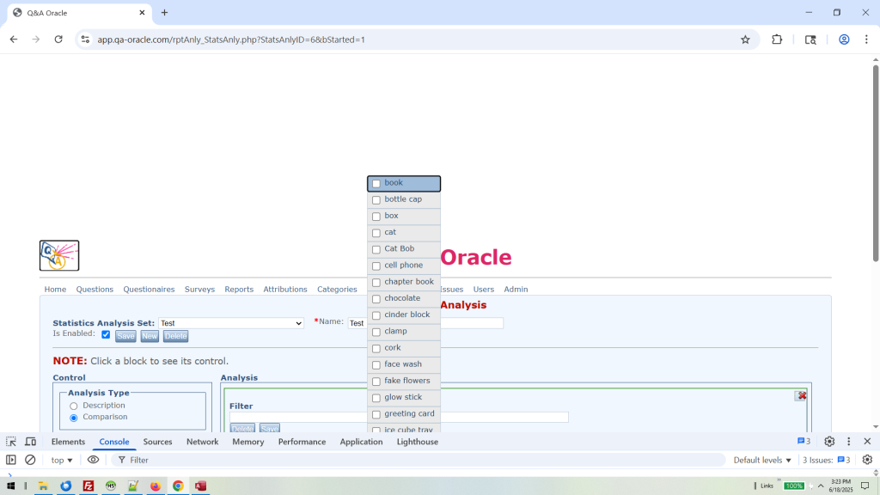Open the DevTools three-dot customize menu
The width and height of the screenshot is (880, 495).
[x=848, y=442]
